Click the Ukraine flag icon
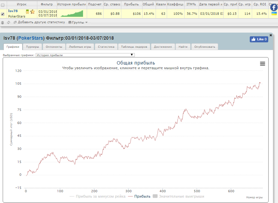This screenshot has width=278, height=203. point(274,13)
